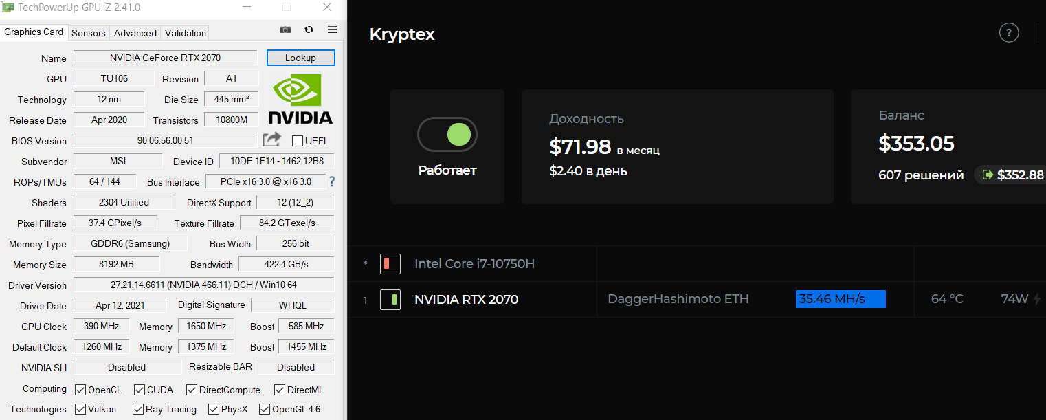Click the GPU field showing TU106
This screenshot has width=1046, height=420.
coord(113,78)
